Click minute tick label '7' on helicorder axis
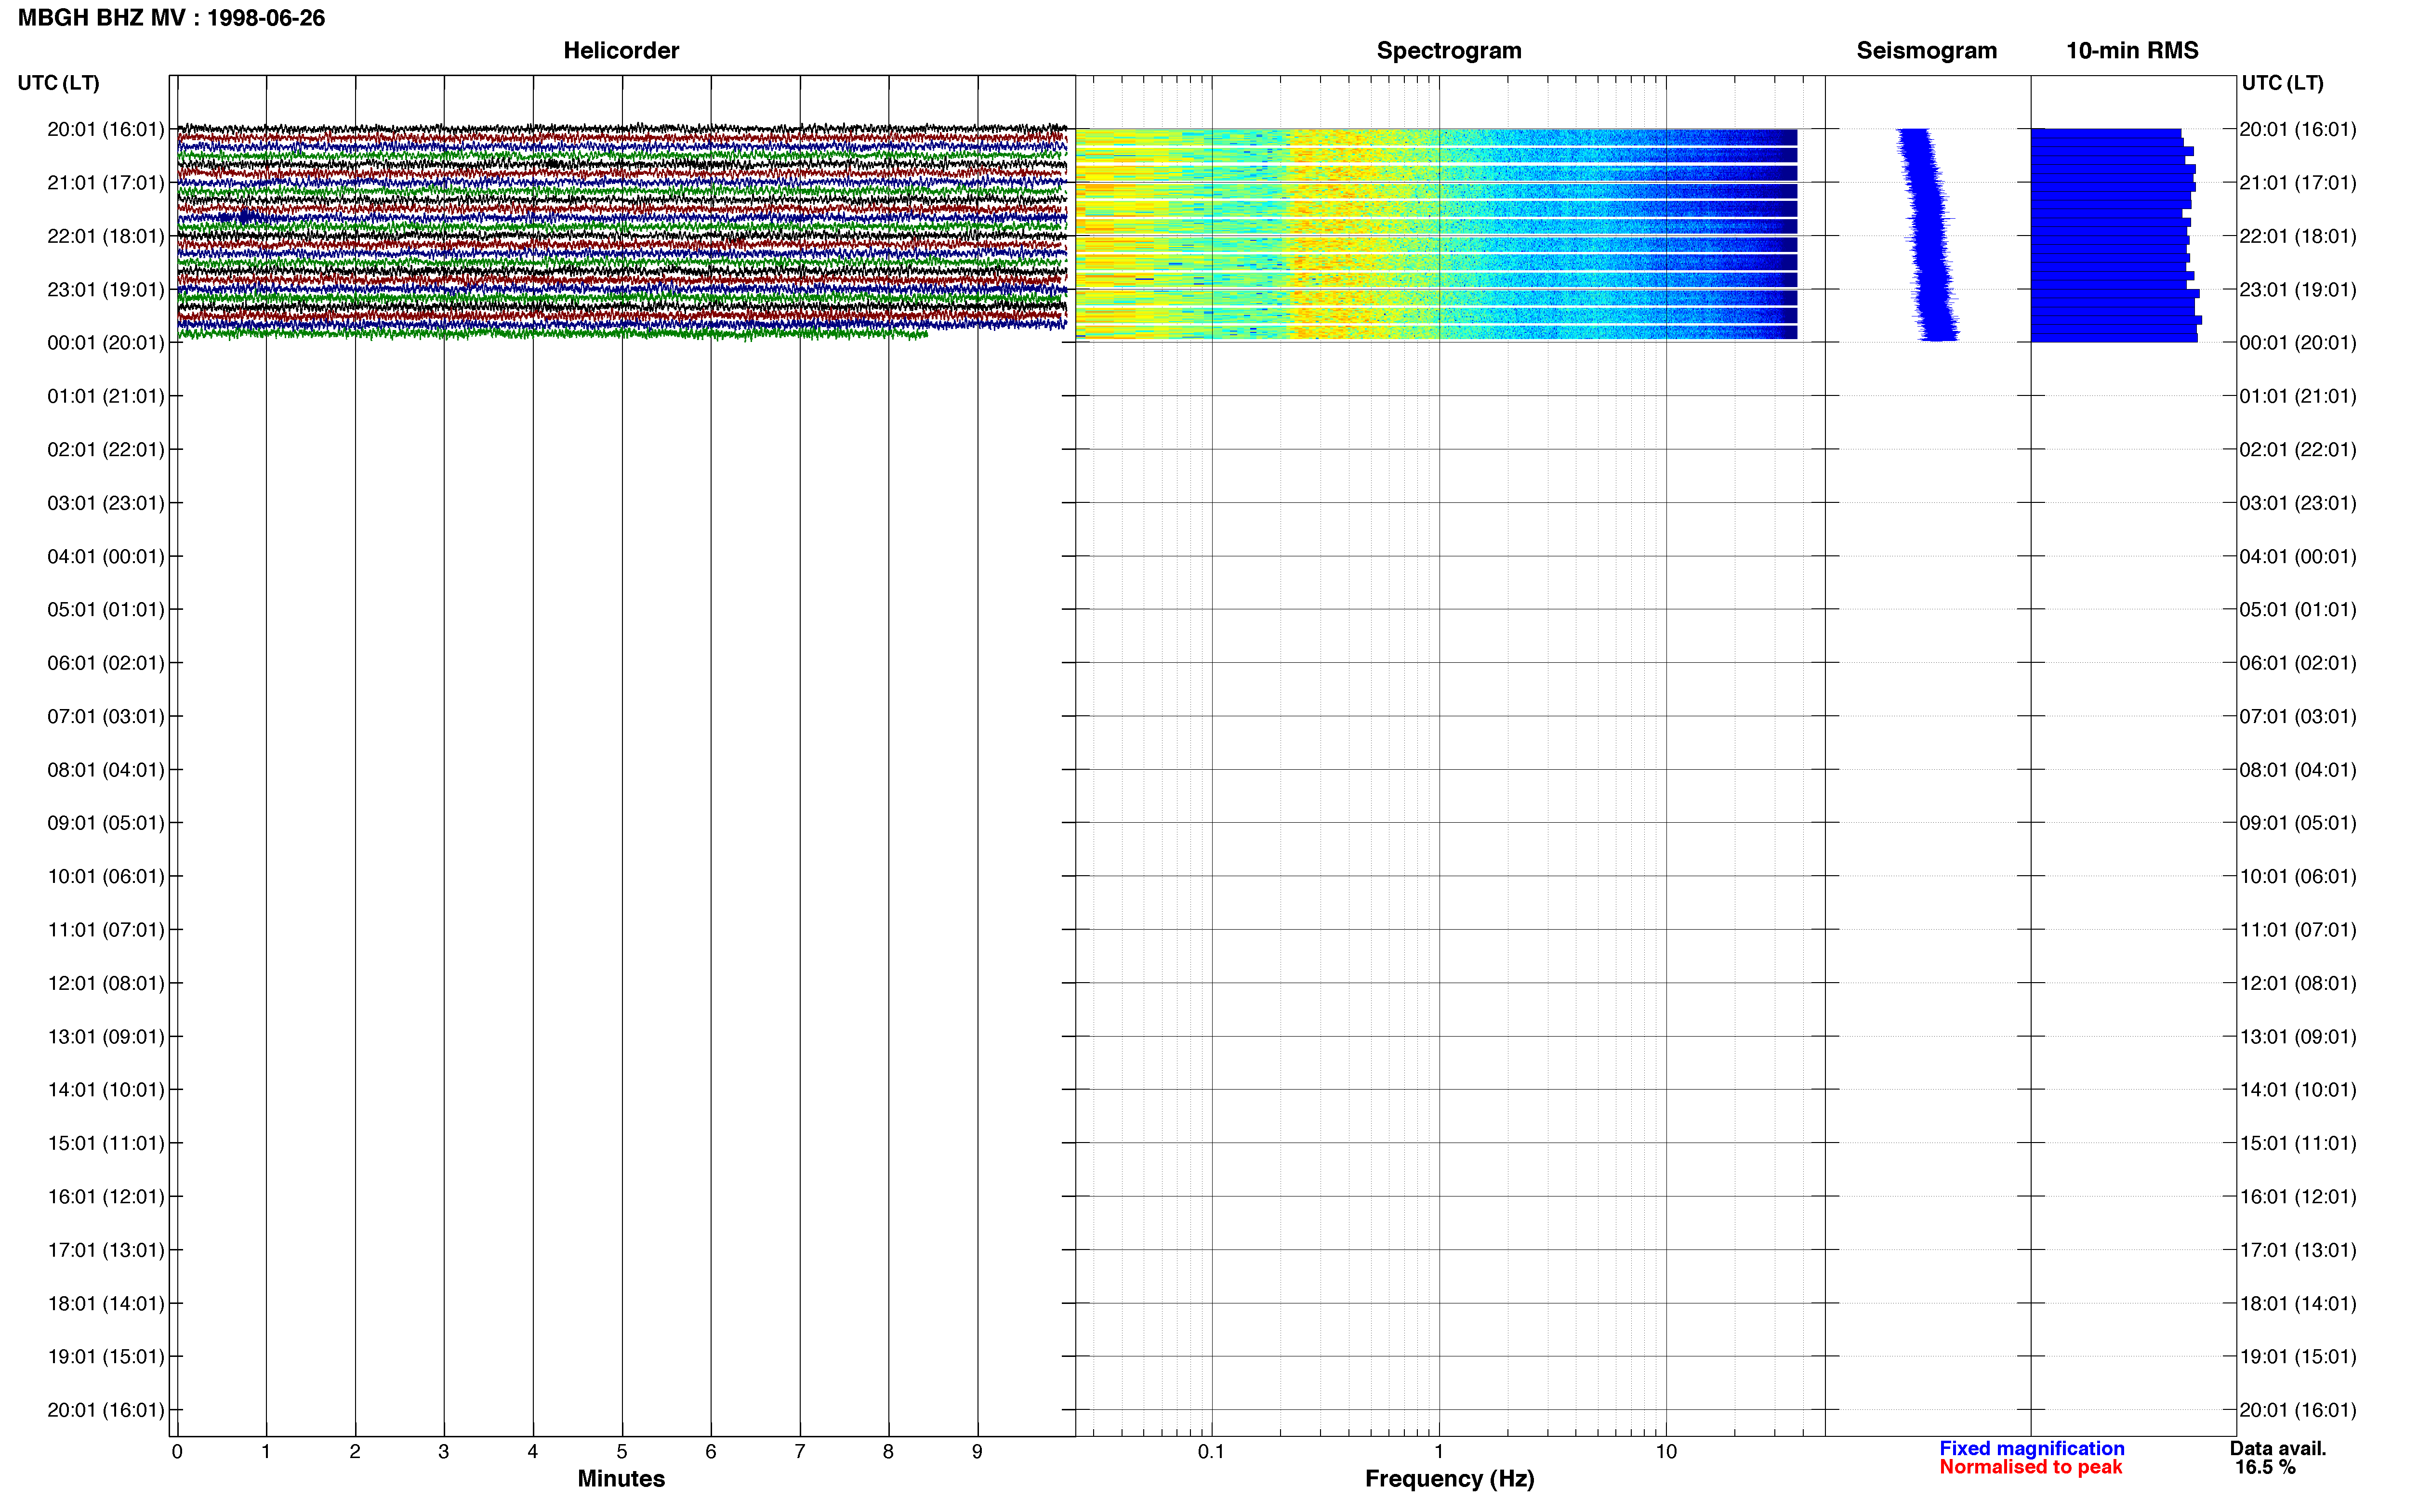Viewport: 2418px width, 1512px height. point(800,1451)
